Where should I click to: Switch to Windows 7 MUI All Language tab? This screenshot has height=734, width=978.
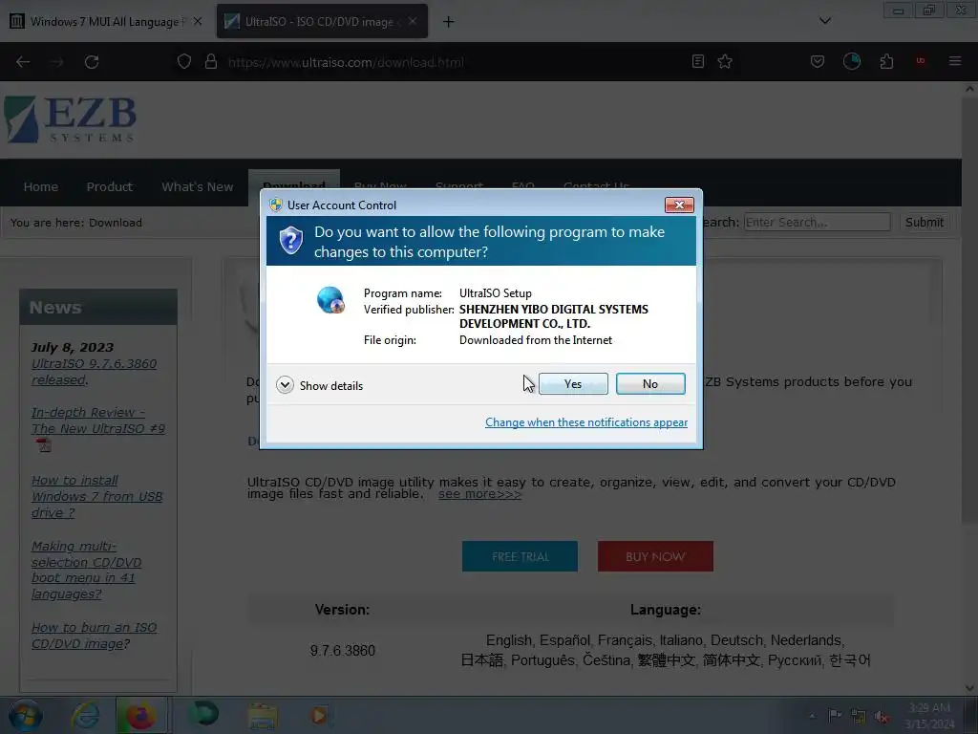click(106, 22)
